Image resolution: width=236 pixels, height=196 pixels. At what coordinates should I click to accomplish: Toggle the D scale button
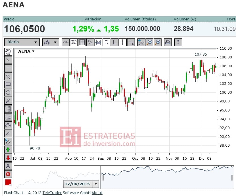[106, 42]
